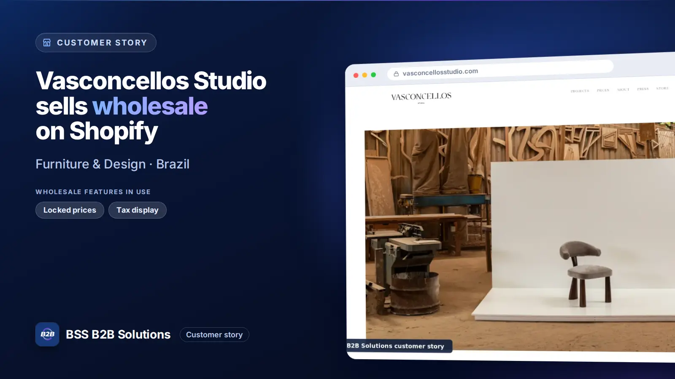Open the Press menu item

643,89
